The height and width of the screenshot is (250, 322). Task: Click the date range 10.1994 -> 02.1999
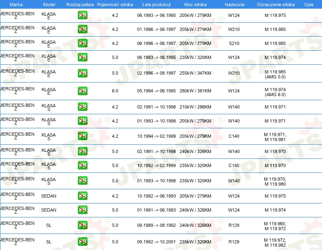coord(156,136)
